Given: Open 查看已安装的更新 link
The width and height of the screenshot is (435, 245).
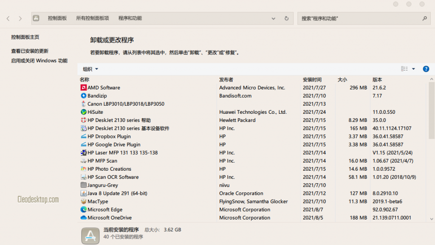Looking at the screenshot, I should click(30, 51).
